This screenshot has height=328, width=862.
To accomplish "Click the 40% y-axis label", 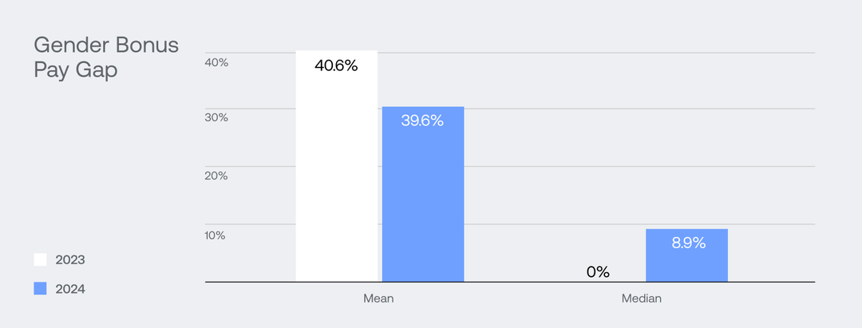I will pyautogui.click(x=216, y=61).
